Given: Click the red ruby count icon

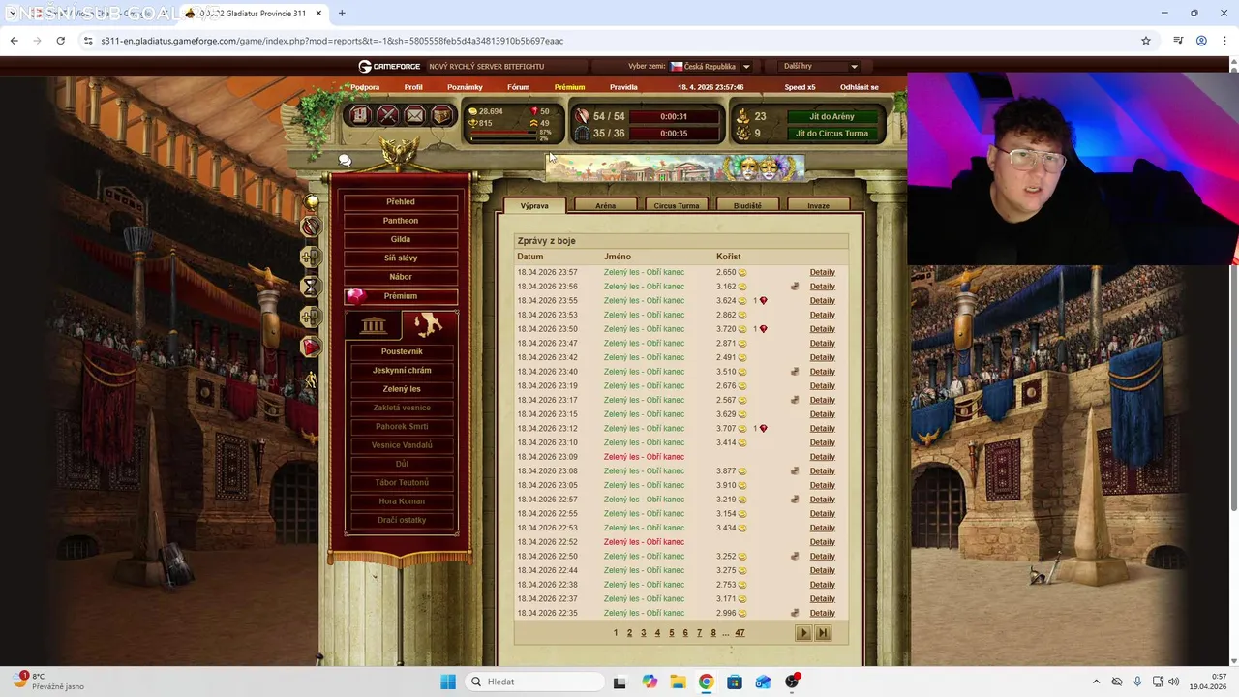Looking at the screenshot, I should tap(533, 111).
